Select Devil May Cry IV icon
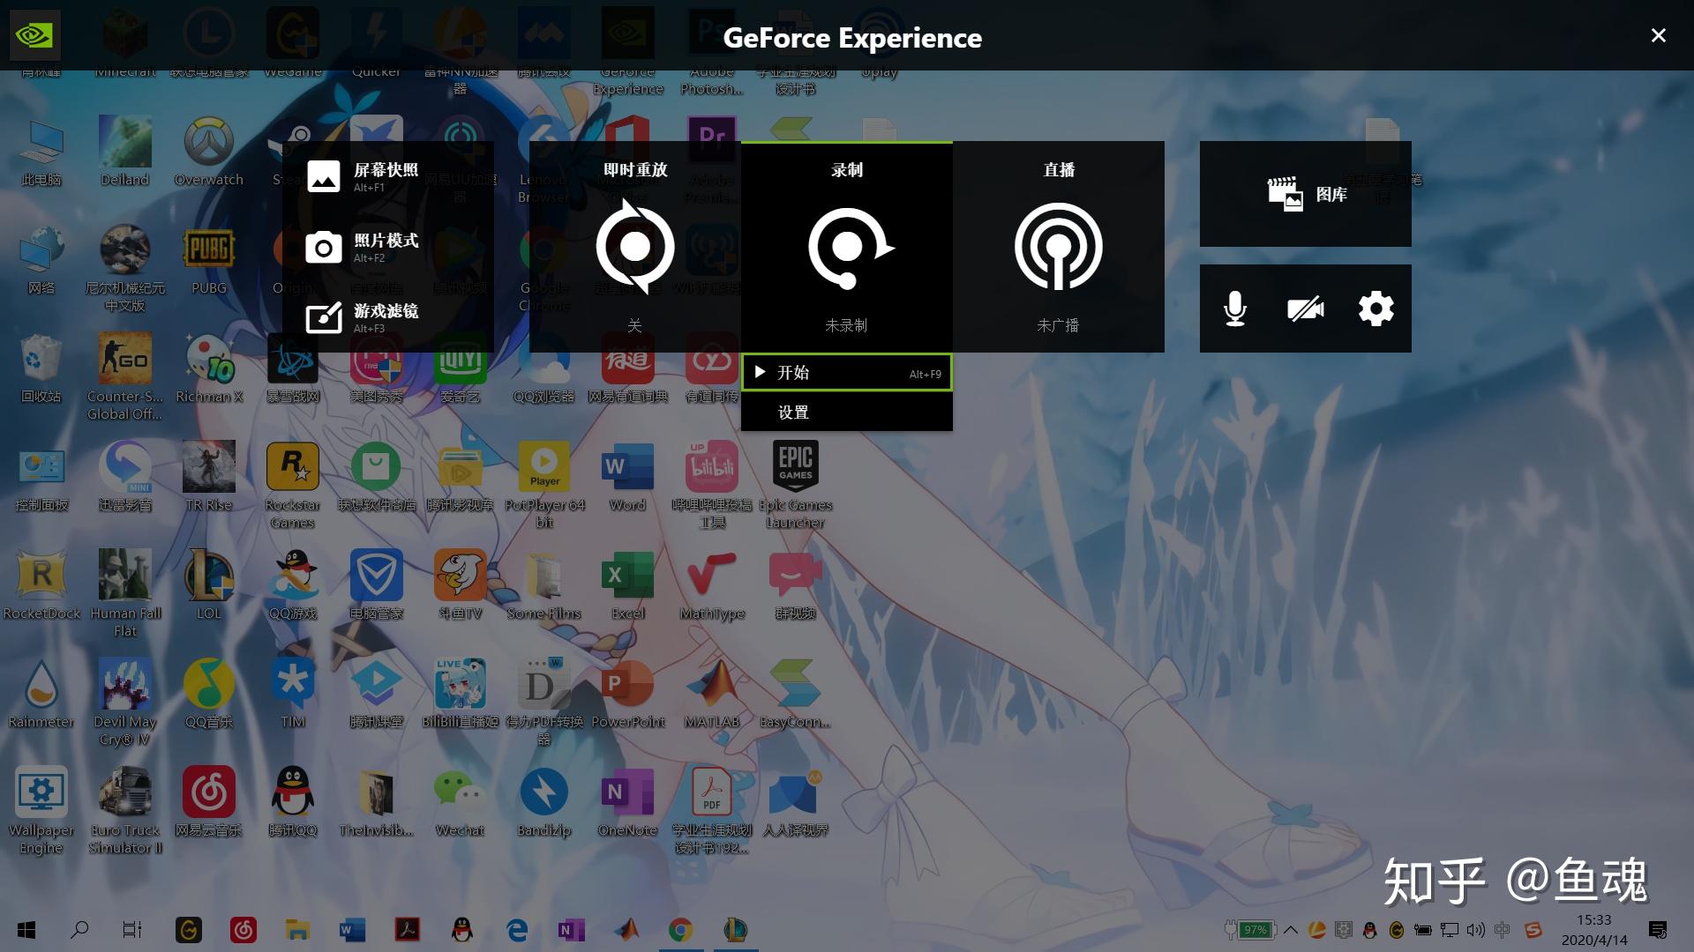 pos(124,702)
